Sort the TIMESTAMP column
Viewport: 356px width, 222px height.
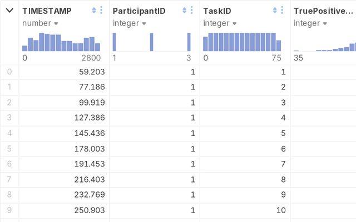[x=94, y=11]
